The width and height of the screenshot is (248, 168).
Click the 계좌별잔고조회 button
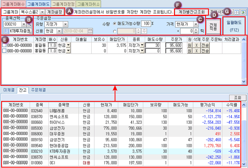[191, 12]
